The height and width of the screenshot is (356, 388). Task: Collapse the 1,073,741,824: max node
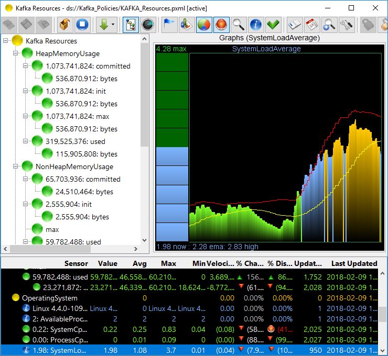click(25, 116)
